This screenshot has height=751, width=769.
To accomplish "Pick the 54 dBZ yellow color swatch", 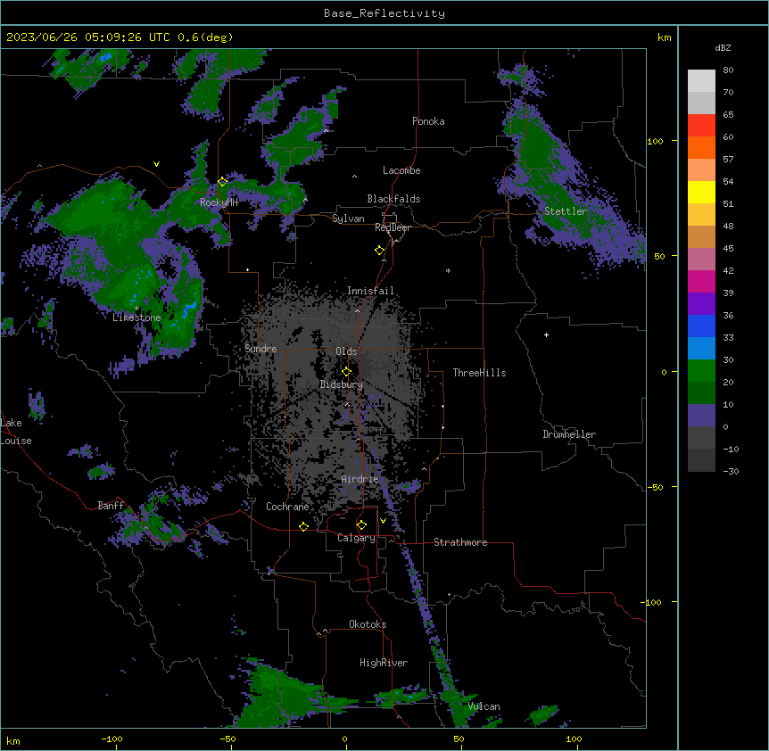I will 701,192.
